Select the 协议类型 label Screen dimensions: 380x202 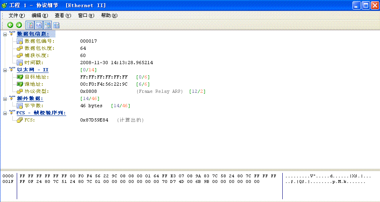[x=37, y=92]
